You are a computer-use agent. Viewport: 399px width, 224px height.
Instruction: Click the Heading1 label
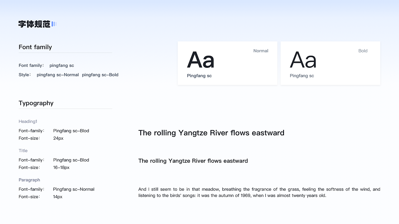28,121
